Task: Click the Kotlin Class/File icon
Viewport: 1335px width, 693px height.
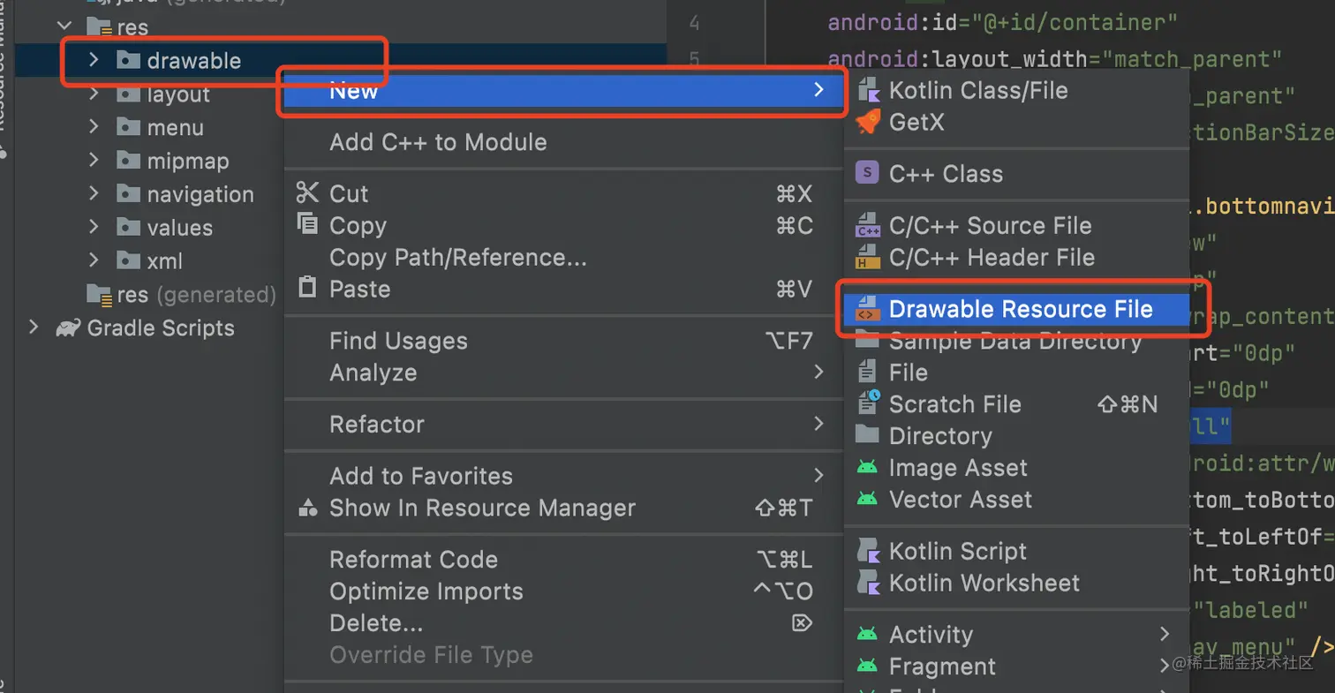Action: (868, 90)
